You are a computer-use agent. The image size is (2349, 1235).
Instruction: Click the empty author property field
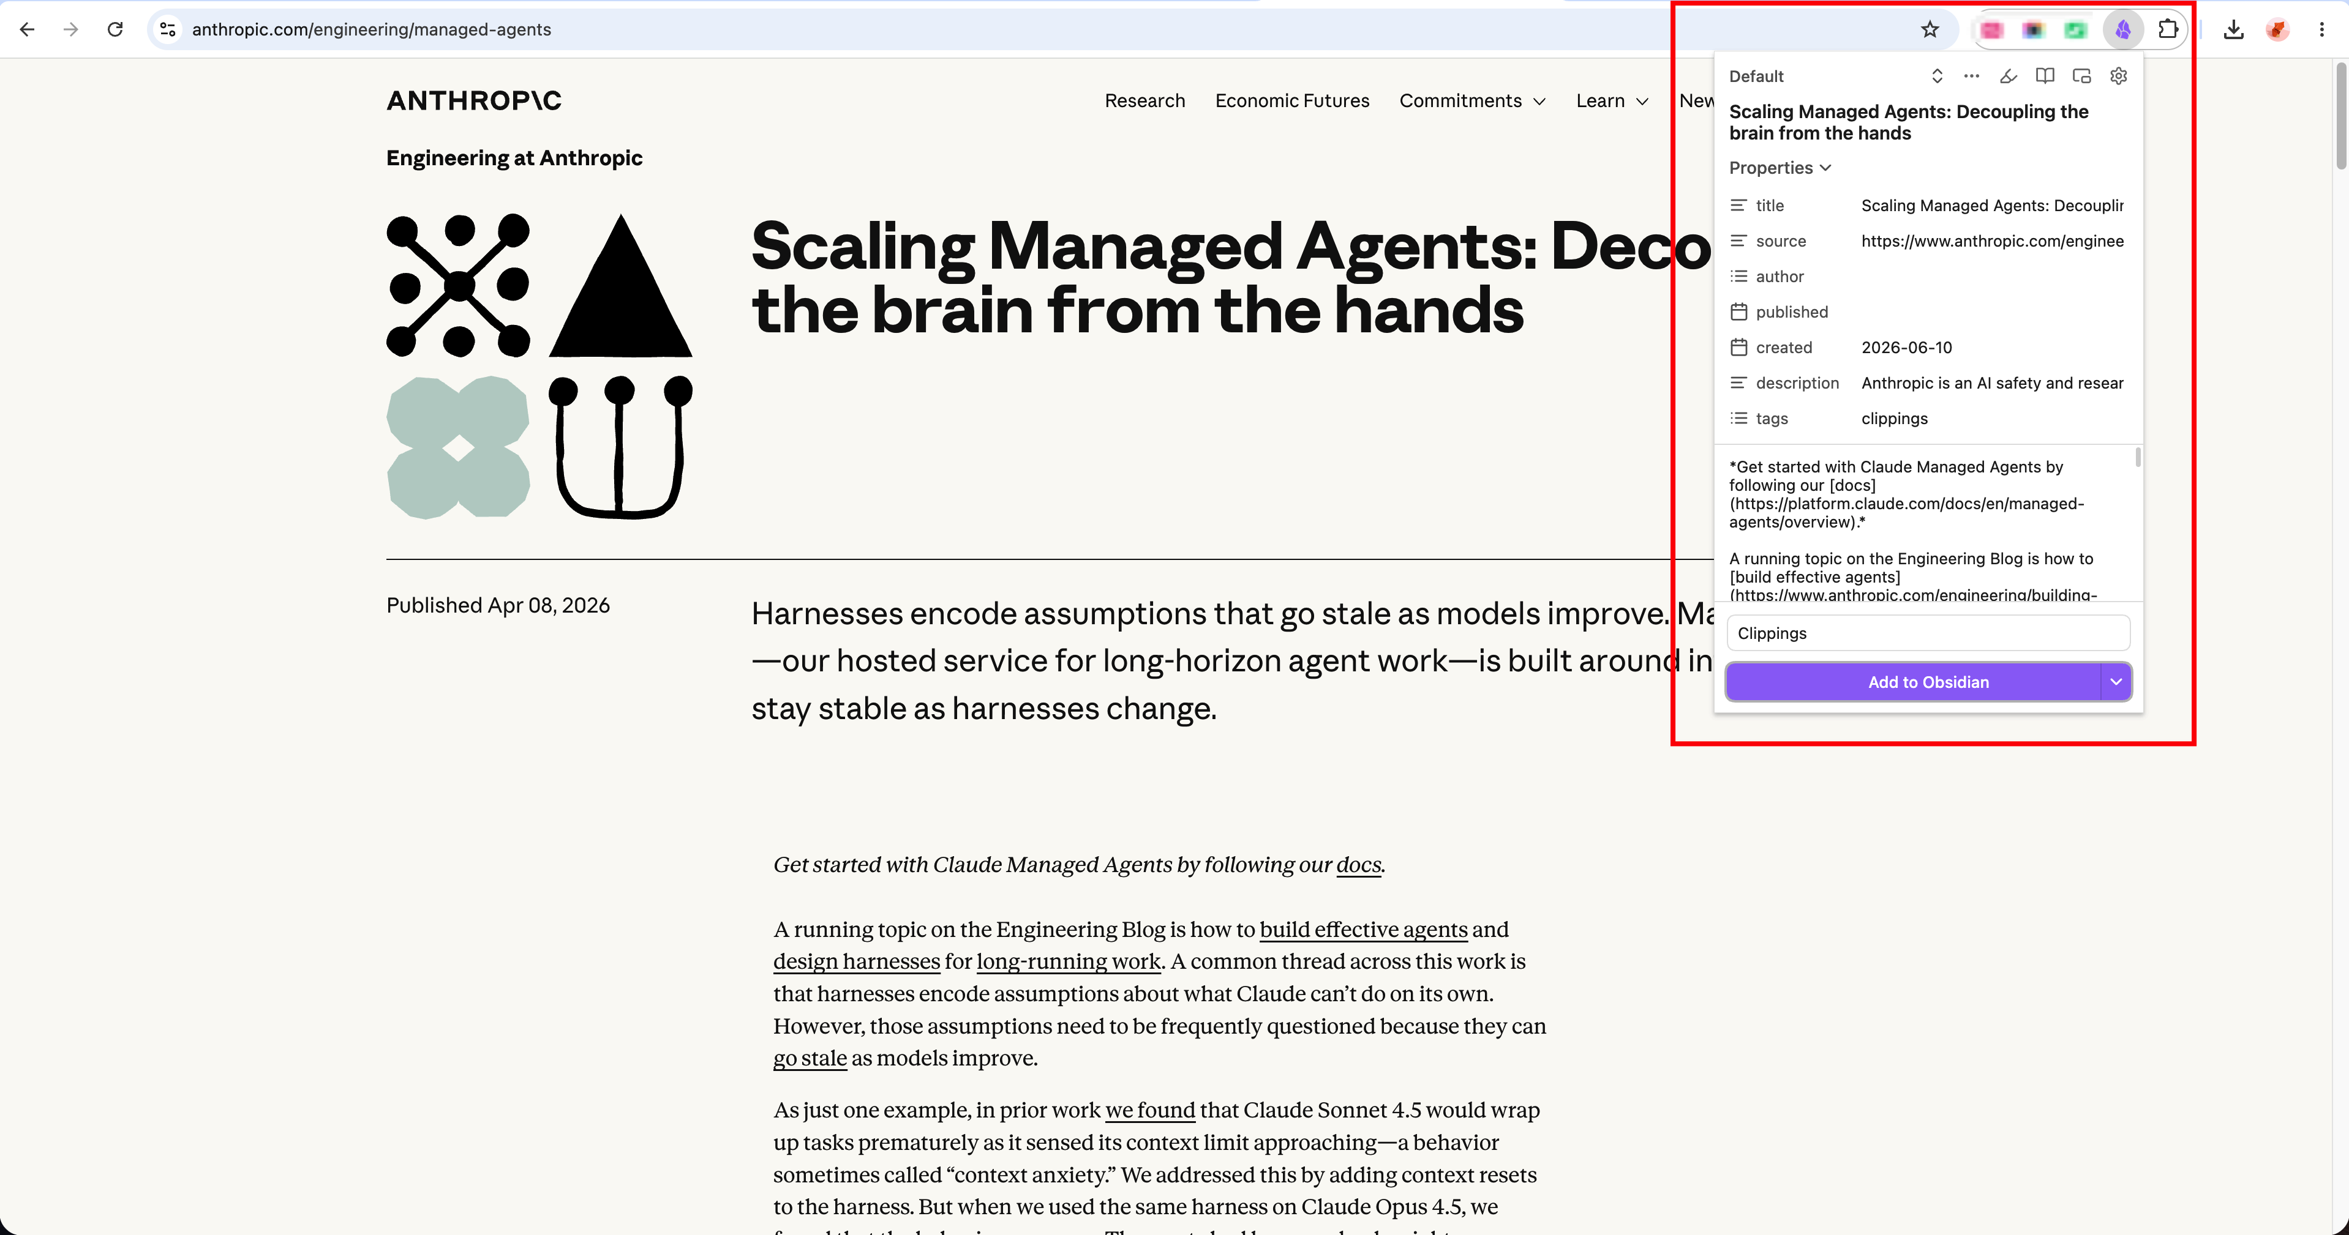coord(1993,276)
